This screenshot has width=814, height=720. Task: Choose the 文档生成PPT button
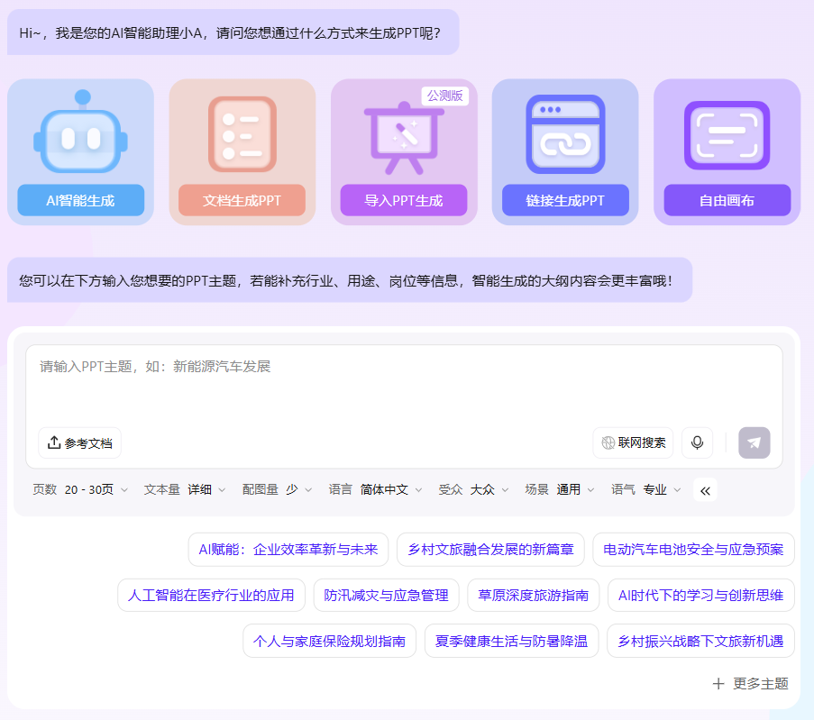242,200
